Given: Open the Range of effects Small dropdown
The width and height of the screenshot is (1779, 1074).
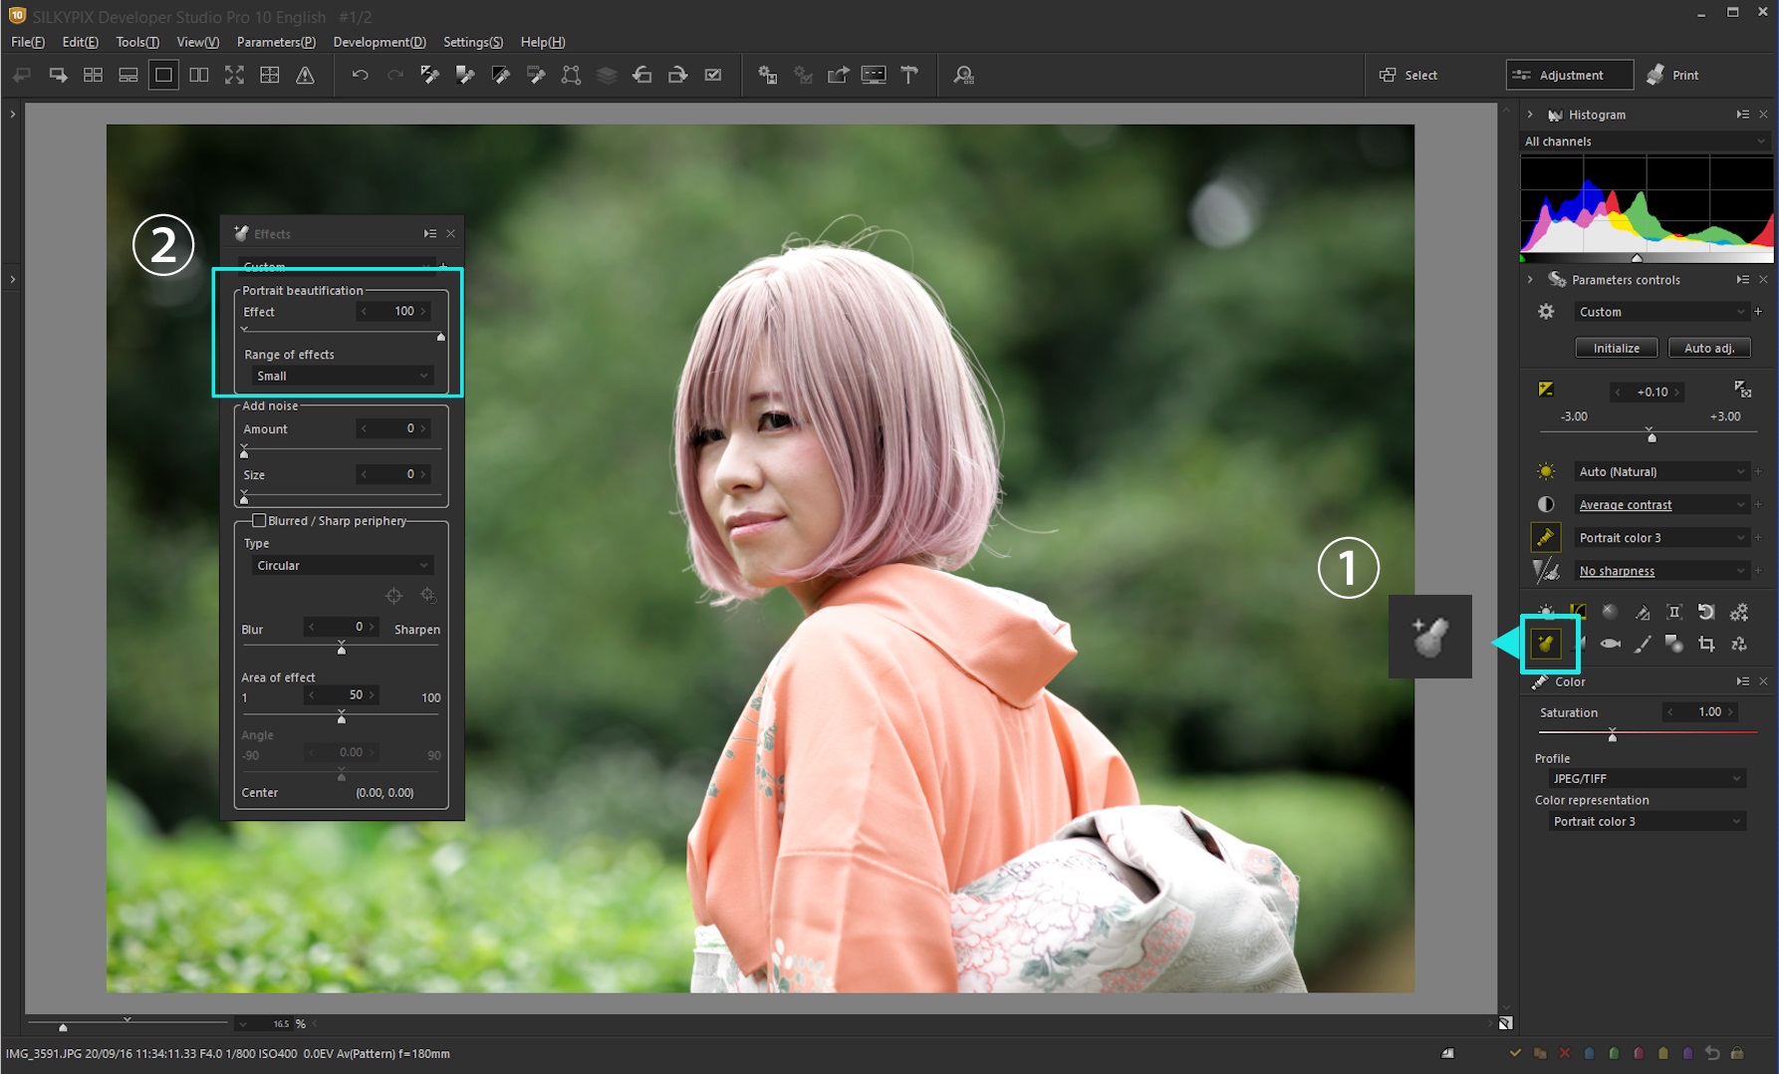Looking at the screenshot, I should [x=342, y=376].
